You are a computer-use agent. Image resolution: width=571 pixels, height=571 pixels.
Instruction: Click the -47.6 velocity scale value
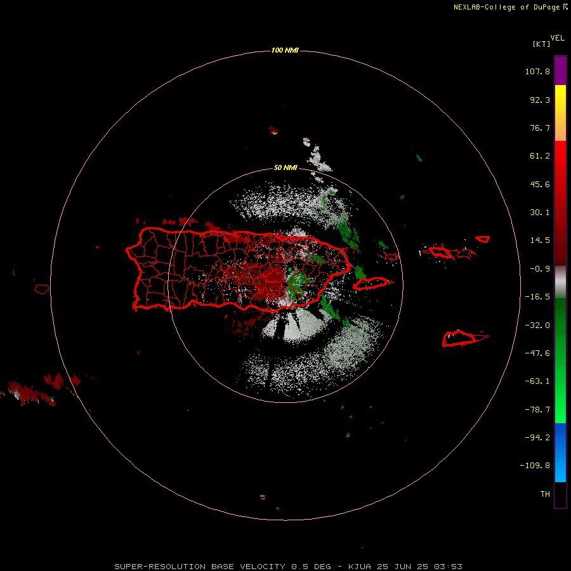(x=537, y=353)
